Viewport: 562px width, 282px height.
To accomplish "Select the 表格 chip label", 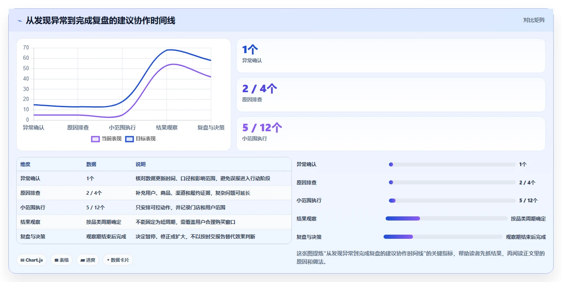I will 64,260.
